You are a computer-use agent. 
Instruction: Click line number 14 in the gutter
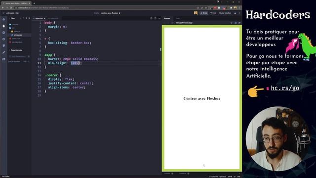click(39, 75)
